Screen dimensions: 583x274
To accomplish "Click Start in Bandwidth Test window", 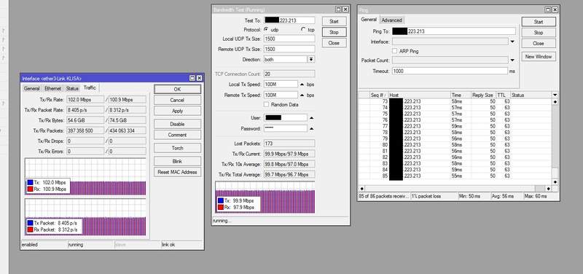I will click(x=334, y=22).
